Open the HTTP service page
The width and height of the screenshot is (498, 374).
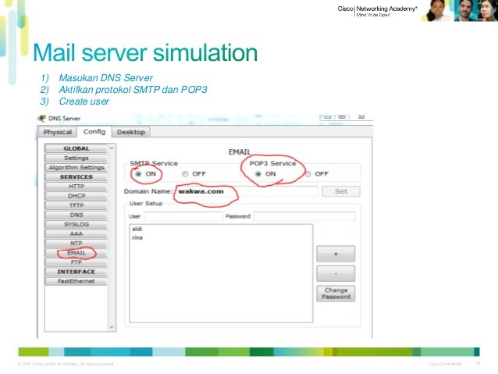pos(76,186)
